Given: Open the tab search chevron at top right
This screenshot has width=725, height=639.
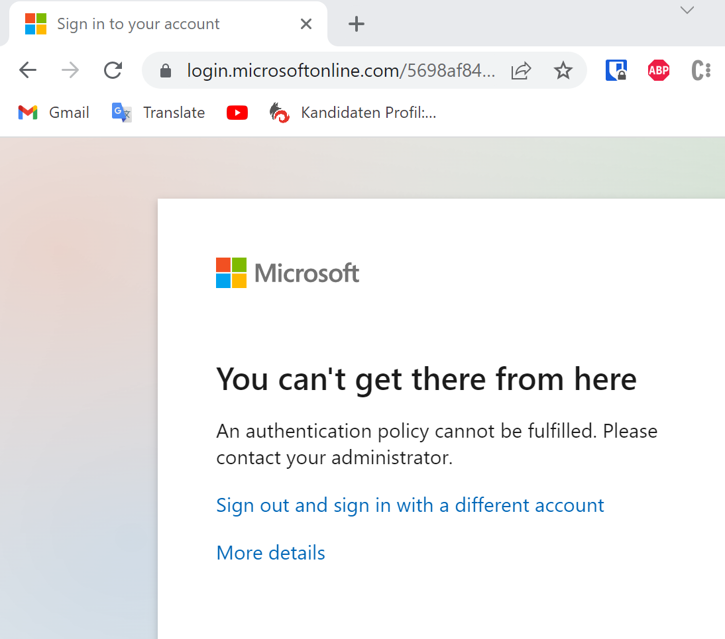Looking at the screenshot, I should pos(687,10).
